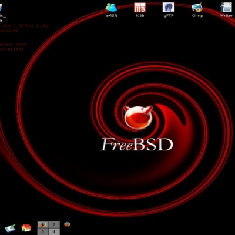Viewport: 235px width, 235px height.
Task: Open the home folder icon in panel
Action: pos(26,227)
